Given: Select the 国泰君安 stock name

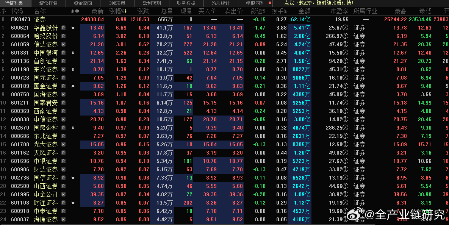Looking at the screenshot, I should click(46, 103).
